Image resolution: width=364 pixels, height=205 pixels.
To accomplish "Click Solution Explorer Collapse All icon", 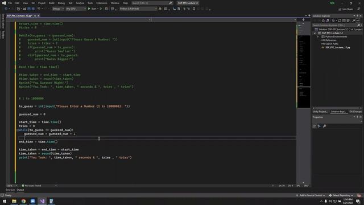I will (x=344, y=20).
